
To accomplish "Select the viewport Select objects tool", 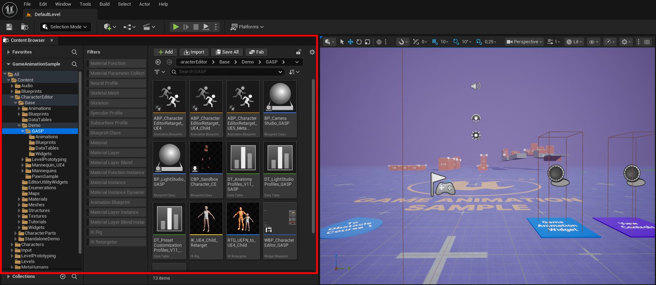I will click(342, 42).
